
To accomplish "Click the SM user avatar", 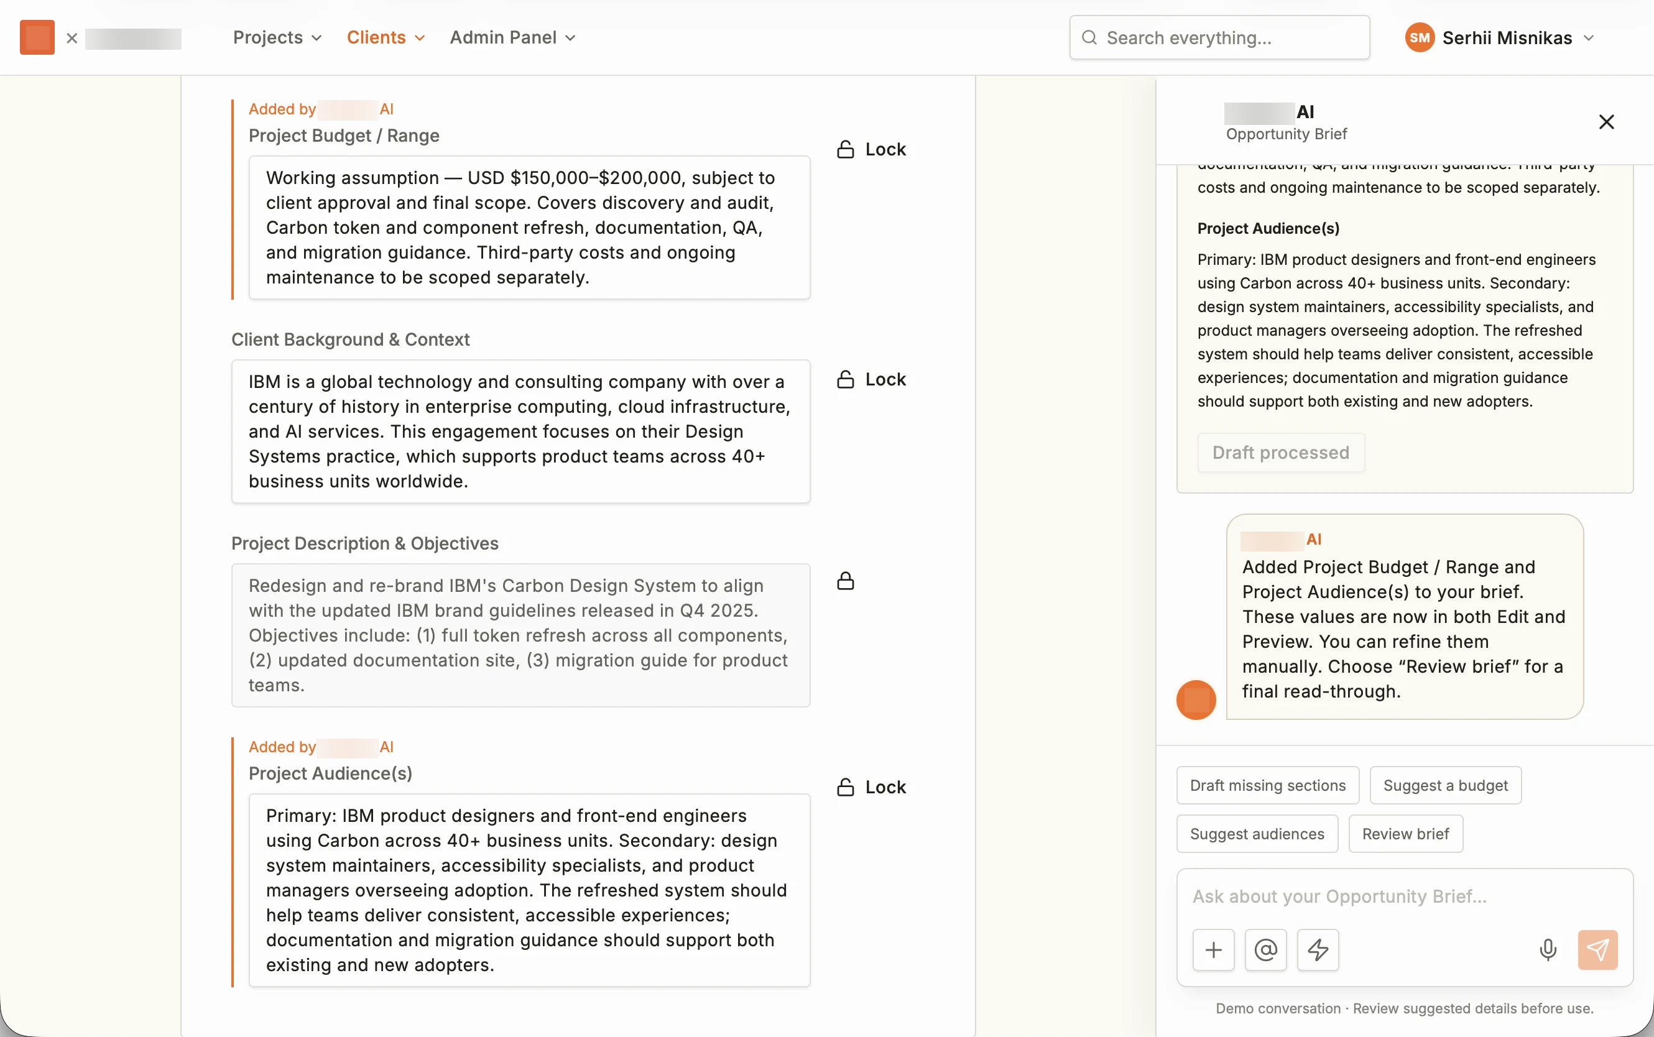I will click(x=1420, y=38).
